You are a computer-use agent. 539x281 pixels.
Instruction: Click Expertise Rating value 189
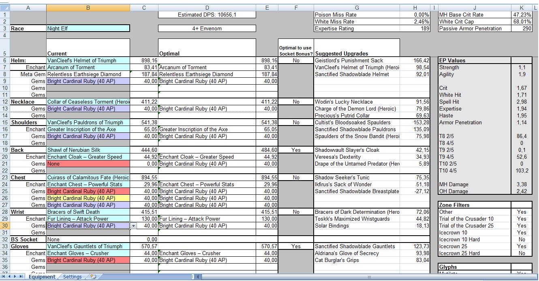pos(415,28)
